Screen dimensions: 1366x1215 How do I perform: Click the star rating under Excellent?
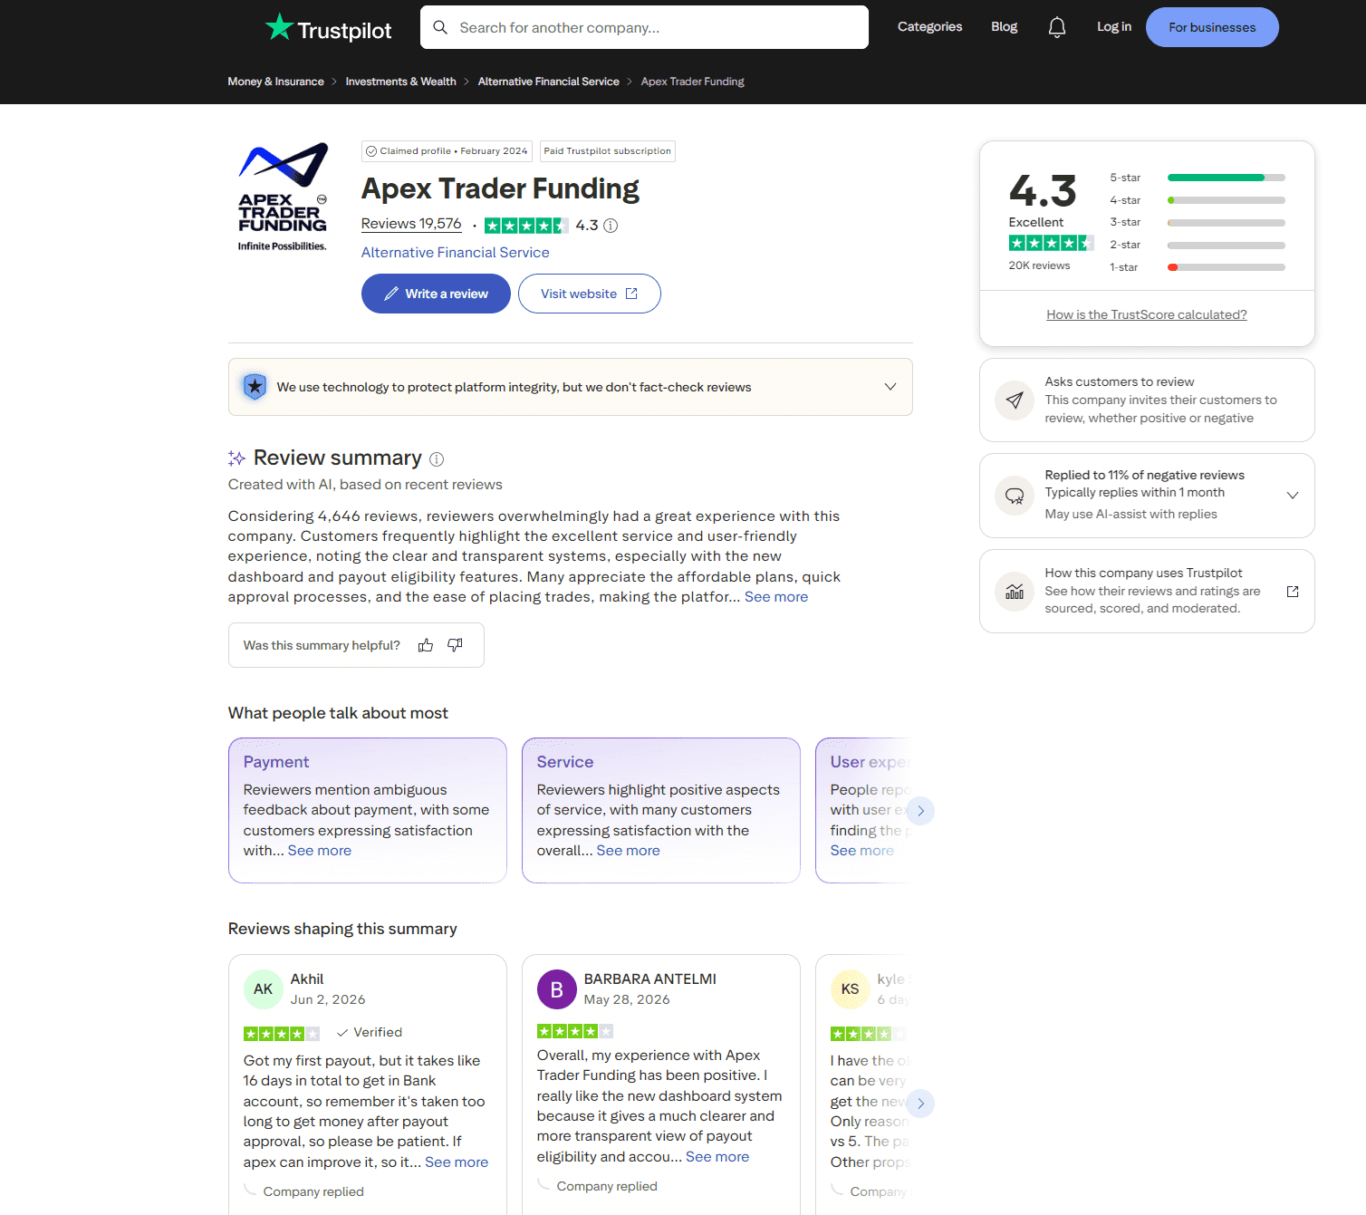click(x=1051, y=243)
